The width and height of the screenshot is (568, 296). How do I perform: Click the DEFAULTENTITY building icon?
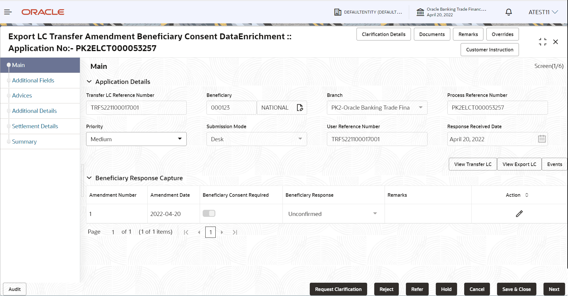coord(337,12)
